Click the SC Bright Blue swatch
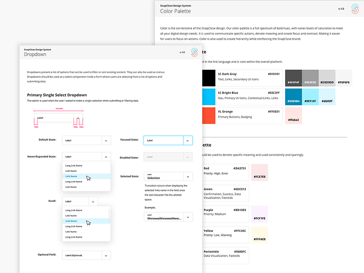This screenshot has width=364, height=273. coord(209,97)
